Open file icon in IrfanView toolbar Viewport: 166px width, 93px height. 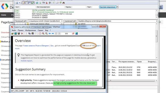coord(12,34)
